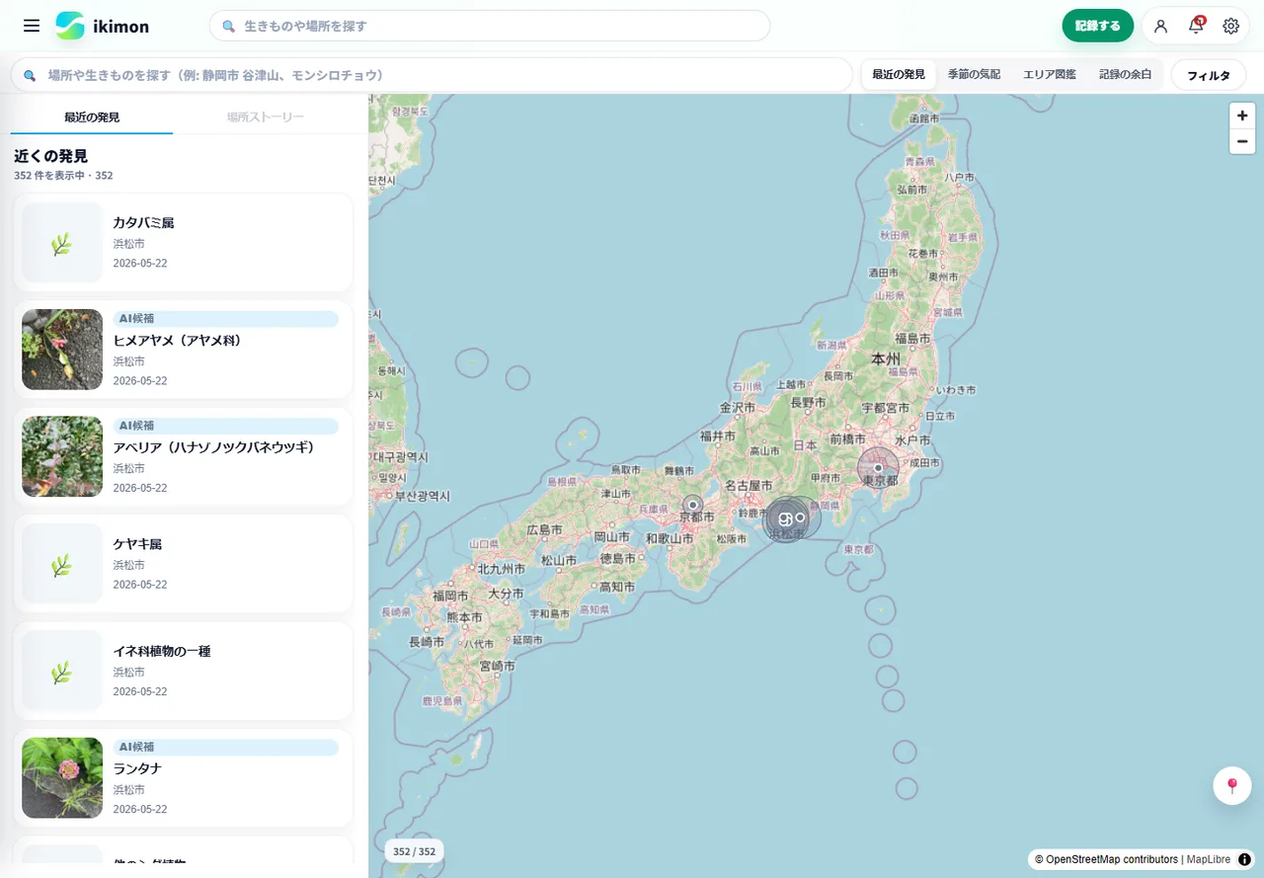
Task: Click AI候補 badge on ヒメアヤメ card
Action: (226, 319)
